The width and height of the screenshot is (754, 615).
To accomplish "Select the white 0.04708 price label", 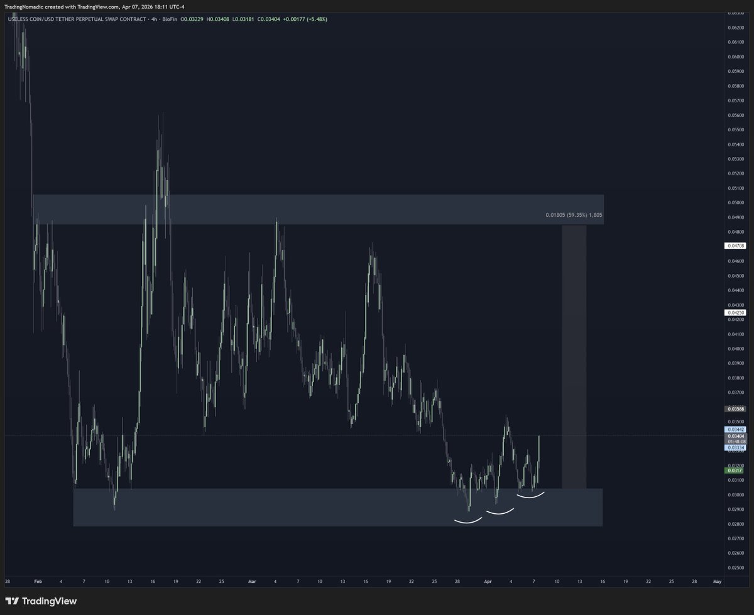I will 735,246.
